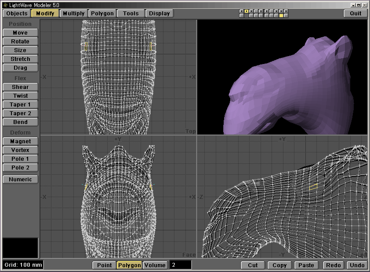
Task: Choose the Stretch tool
Action: click(x=20, y=59)
